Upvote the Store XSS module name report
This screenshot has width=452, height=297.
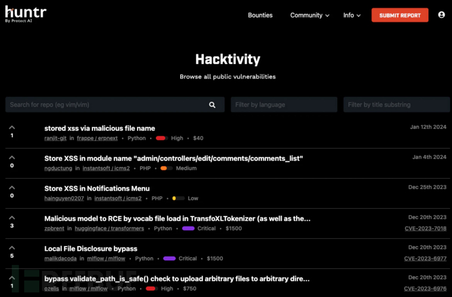(12, 158)
